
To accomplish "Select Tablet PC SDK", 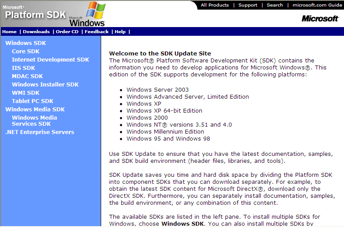I will pos(32,101).
